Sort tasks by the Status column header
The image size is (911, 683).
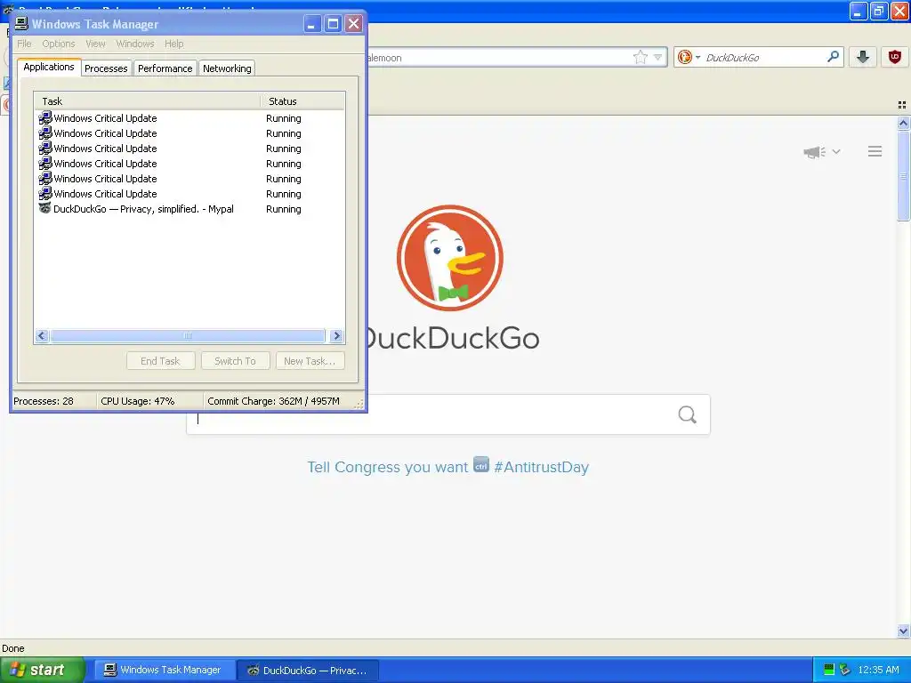[x=302, y=101]
